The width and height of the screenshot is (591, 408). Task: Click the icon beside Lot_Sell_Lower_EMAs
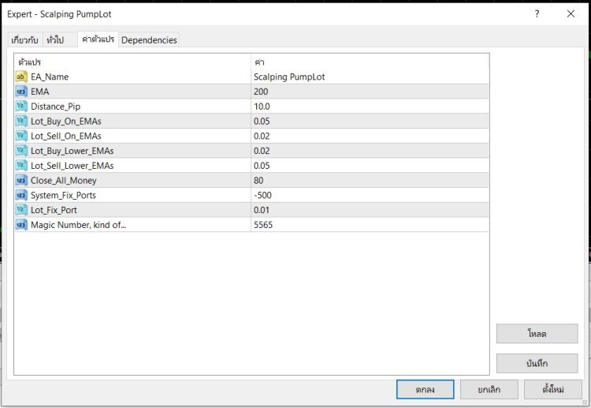coord(21,166)
